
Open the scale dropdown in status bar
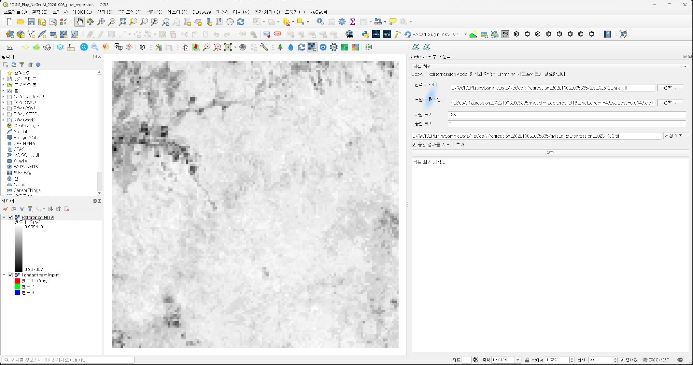pyautogui.click(x=517, y=360)
